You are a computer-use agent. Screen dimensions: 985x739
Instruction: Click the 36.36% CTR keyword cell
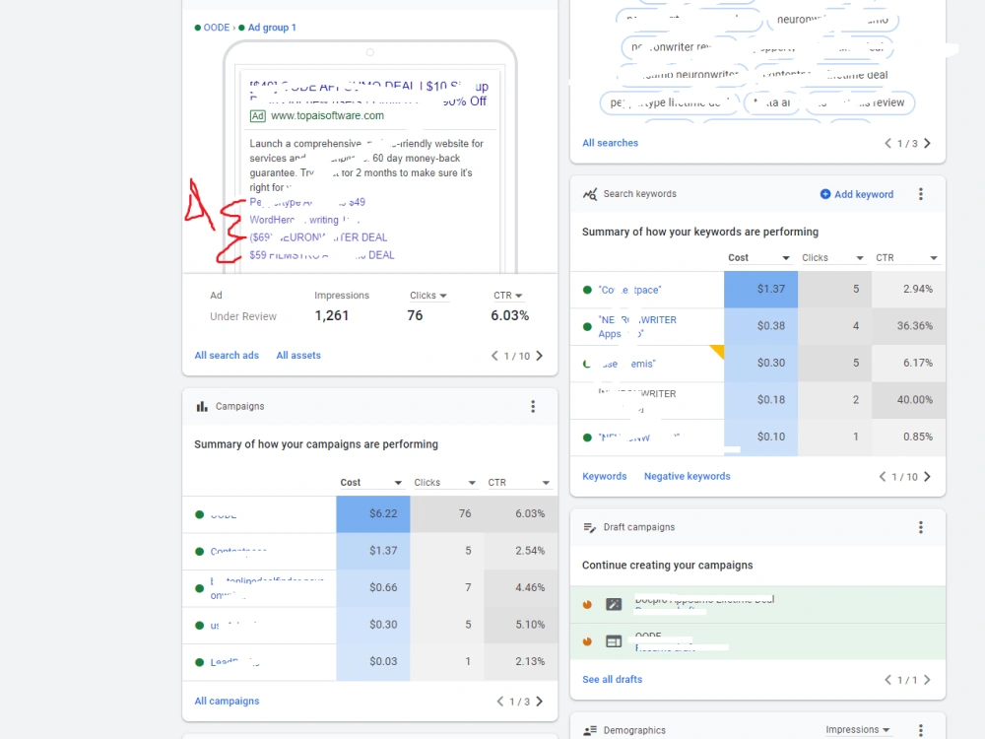[x=908, y=326]
